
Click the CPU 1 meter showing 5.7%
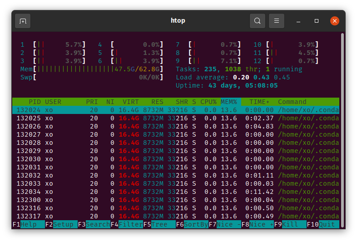coord(53,44)
